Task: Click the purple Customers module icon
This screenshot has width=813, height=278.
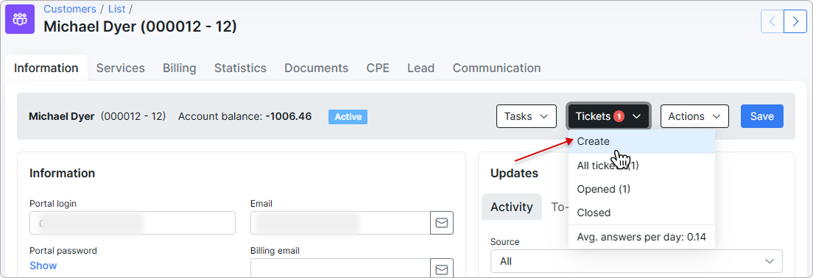Action: (20, 19)
